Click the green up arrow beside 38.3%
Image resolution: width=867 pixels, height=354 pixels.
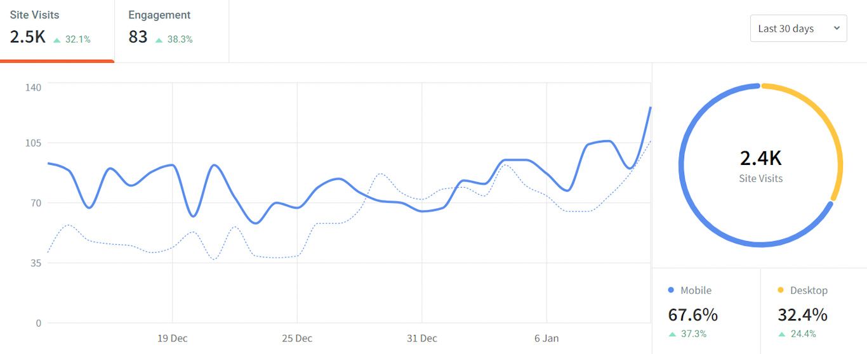click(159, 40)
